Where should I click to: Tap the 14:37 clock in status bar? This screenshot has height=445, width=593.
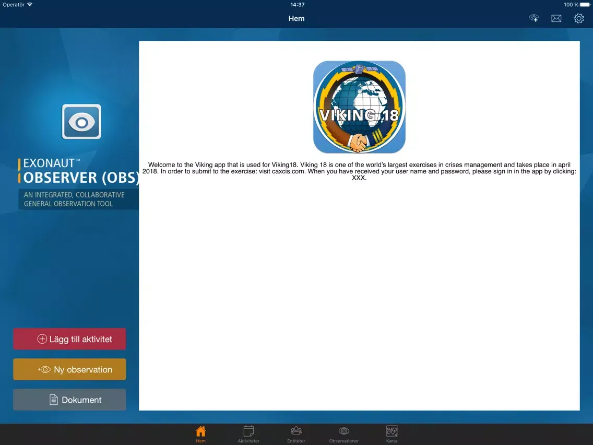297,5
